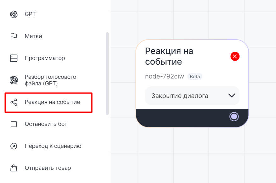Click the GPT logo icon in sidebar
Screen dimensions: 276x183
pos(14,14)
